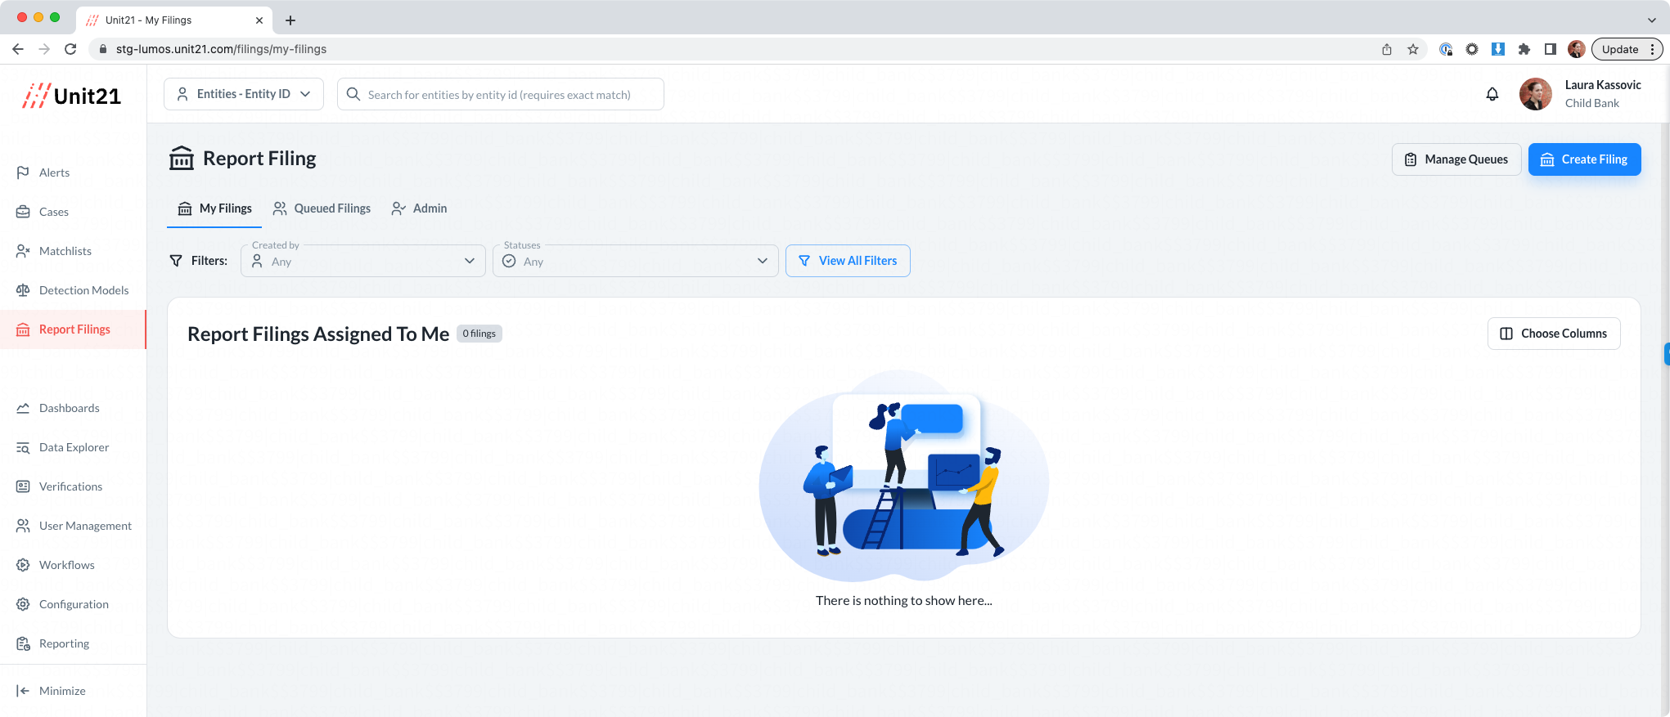Open Configuration settings
The width and height of the screenshot is (1670, 717).
point(74,604)
